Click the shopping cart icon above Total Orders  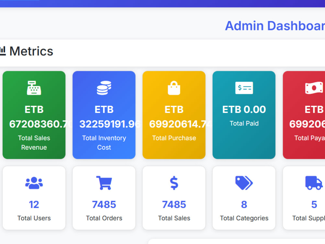click(x=104, y=183)
